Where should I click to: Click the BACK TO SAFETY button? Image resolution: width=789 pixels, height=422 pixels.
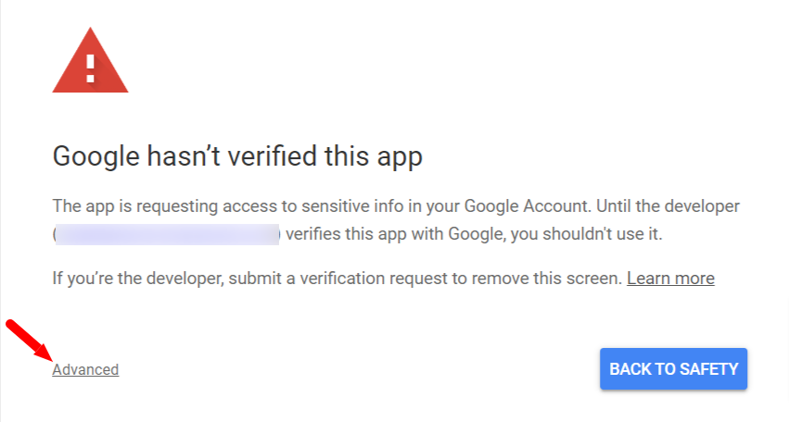pyautogui.click(x=673, y=368)
